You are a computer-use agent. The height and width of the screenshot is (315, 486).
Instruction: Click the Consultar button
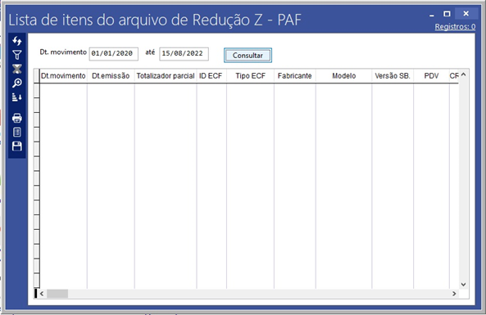pyautogui.click(x=248, y=56)
